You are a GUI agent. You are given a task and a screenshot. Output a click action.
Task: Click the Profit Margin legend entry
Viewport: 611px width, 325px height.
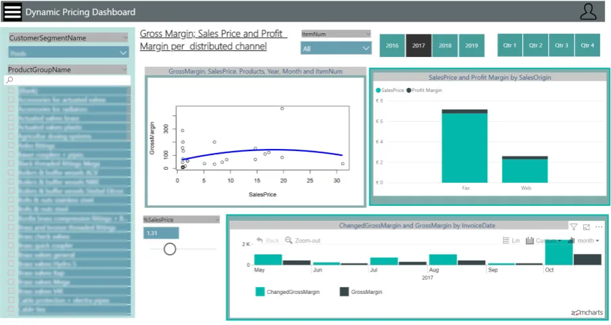tap(424, 90)
